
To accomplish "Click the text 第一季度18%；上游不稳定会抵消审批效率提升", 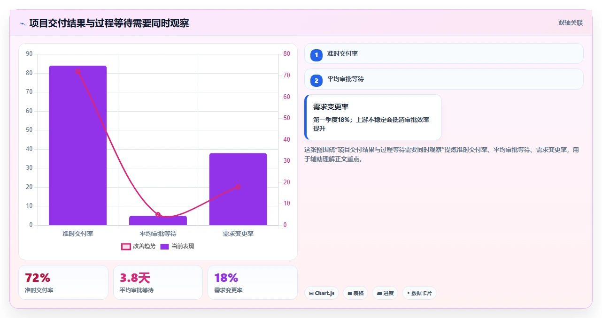I will tap(371, 124).
